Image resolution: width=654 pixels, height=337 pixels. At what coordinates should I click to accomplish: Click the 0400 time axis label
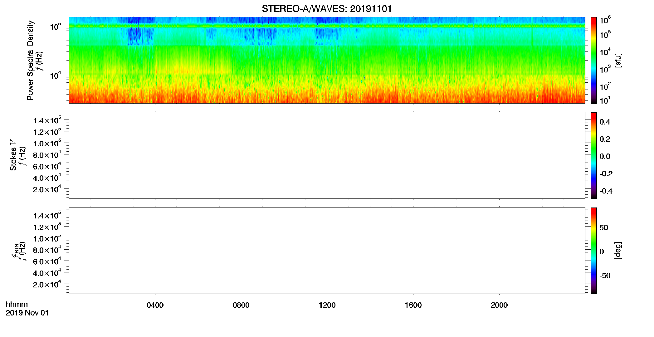155,305
